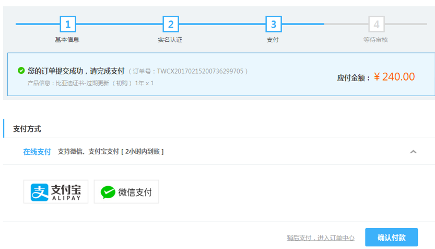The height and width of the screenshot is (249, 435).
Task: Select the 微信支付 text as payment method
Action: [135, 192]
